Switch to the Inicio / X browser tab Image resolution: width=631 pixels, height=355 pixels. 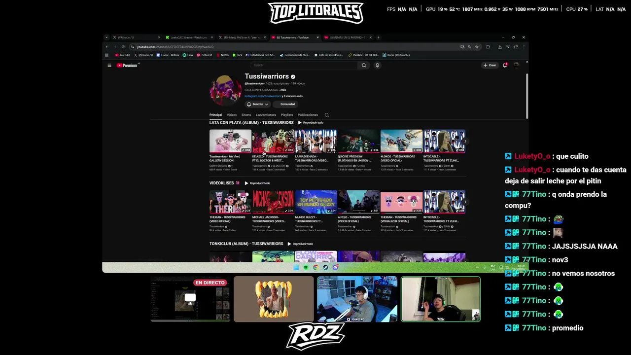pos(136,37)
